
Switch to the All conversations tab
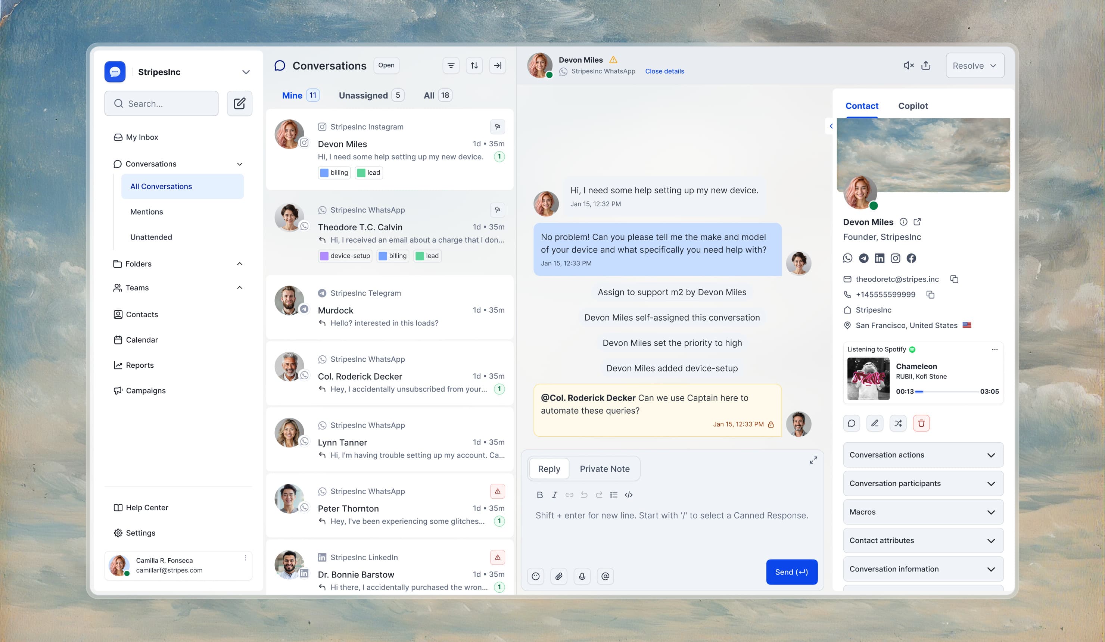pyautogui.click(x=437, y=95)
